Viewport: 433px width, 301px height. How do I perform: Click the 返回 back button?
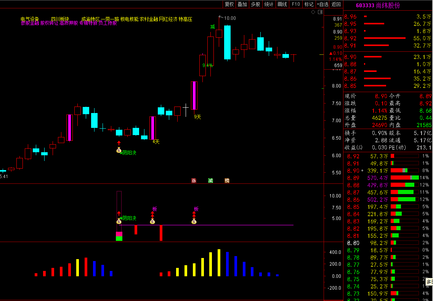(x=336, y=4)
